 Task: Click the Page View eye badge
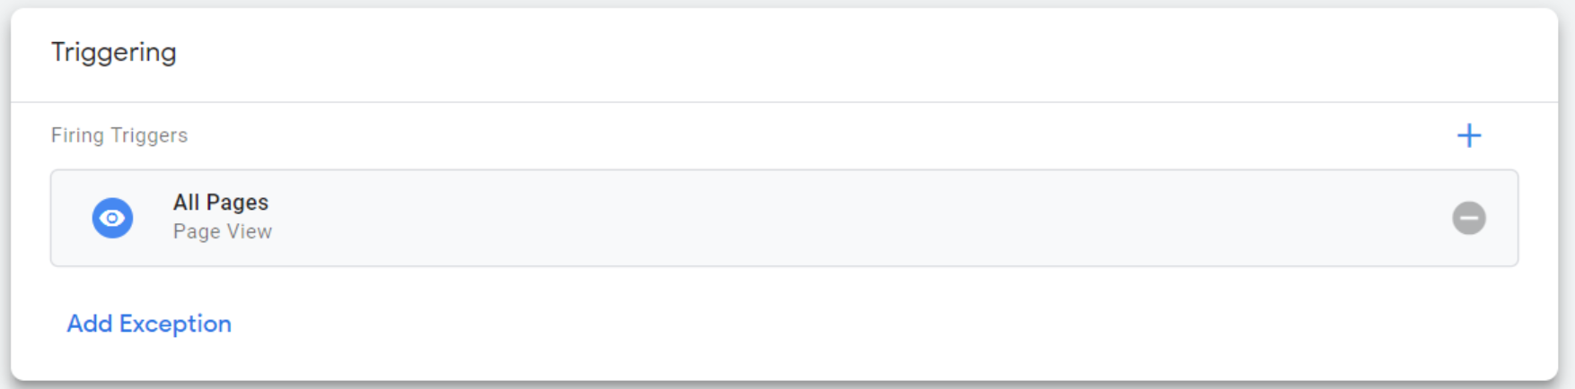click(112, 218)
